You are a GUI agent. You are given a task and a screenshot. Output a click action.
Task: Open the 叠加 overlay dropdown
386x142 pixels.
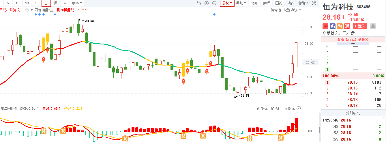point(241,3)
